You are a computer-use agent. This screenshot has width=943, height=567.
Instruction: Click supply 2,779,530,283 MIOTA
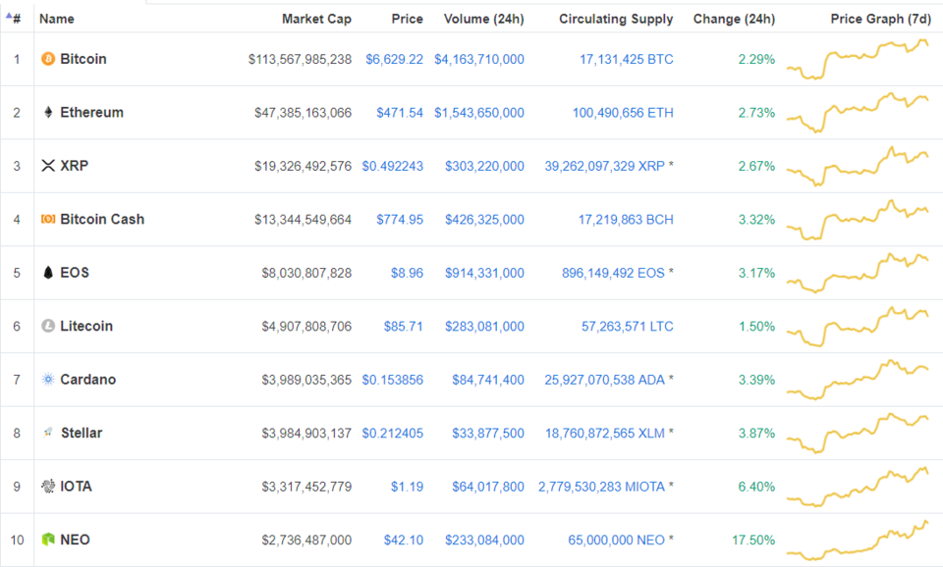point(601,488)
